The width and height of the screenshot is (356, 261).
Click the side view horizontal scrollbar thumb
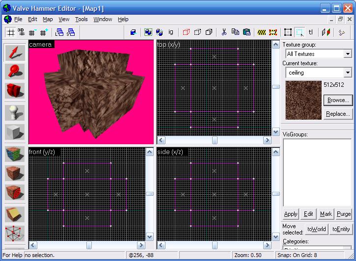(215, 245)
